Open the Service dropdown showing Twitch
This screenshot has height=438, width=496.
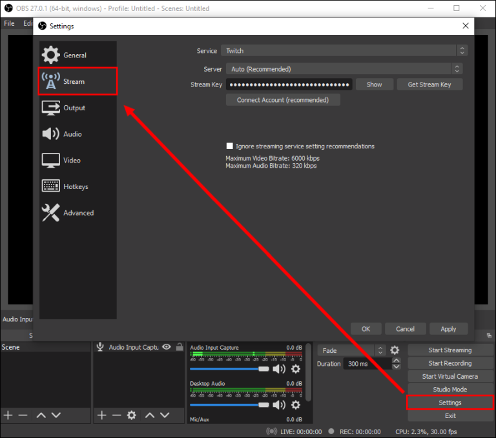click(344, 50)
